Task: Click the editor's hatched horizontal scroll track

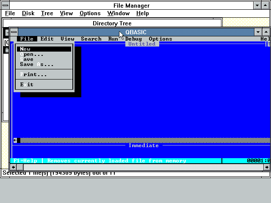Action: pyautogui.click(x=145, y=140)
